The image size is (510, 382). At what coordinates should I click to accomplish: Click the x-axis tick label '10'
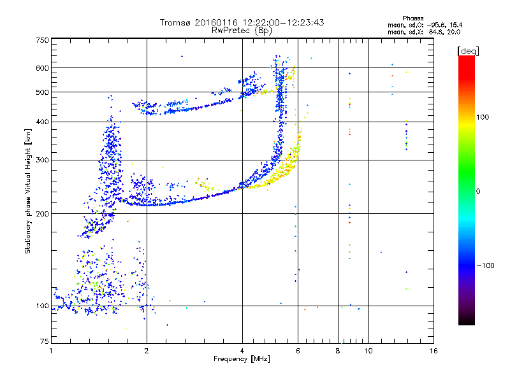coord(368,351)
